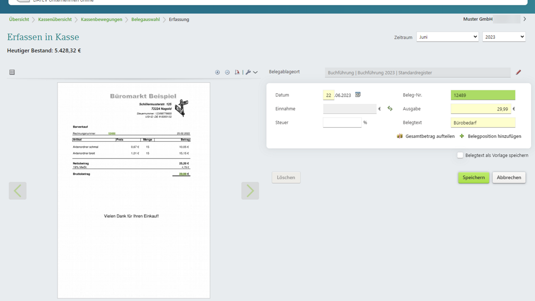Click the Löschen button
Screen dimensions: 535x301
coord(286,177)
